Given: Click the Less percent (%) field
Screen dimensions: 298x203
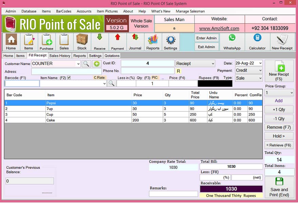Looking at the screenshot, I should click(x=215, y=177).
